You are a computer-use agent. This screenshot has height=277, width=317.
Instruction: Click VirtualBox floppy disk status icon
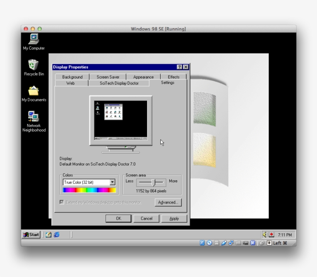tap(216, 243)
